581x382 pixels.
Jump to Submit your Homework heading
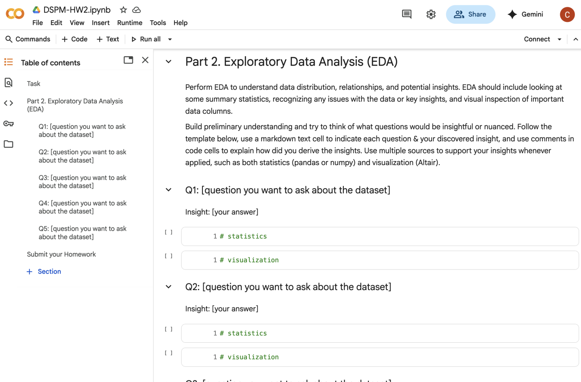[x=62, y=254]
